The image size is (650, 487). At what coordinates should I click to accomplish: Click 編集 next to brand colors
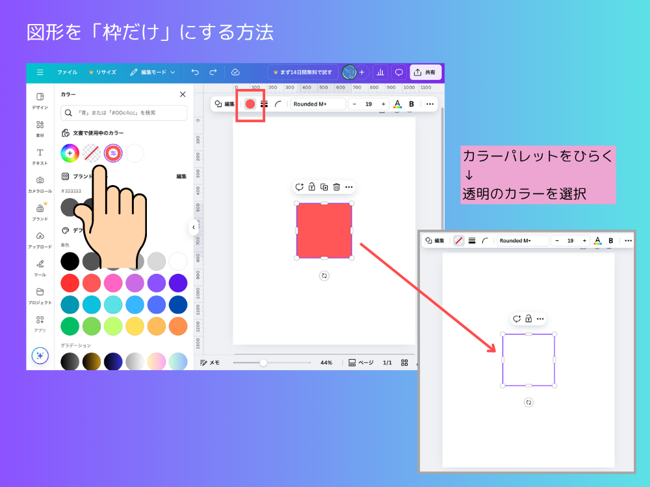pos(181,177)
